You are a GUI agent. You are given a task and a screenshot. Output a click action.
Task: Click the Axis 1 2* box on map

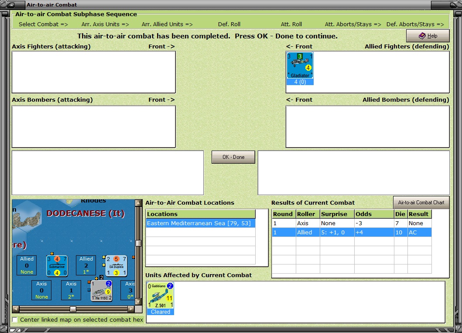[x=71, y=290]
